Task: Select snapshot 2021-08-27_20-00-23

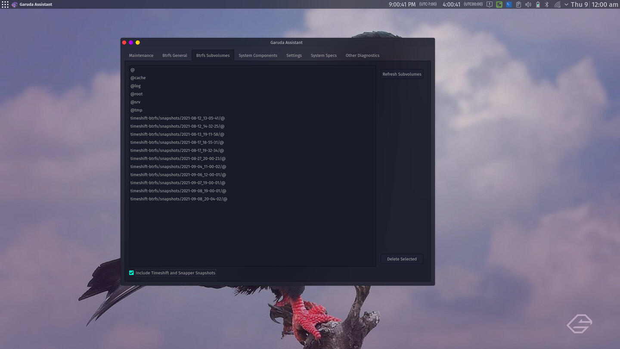Action: point(252,159)
